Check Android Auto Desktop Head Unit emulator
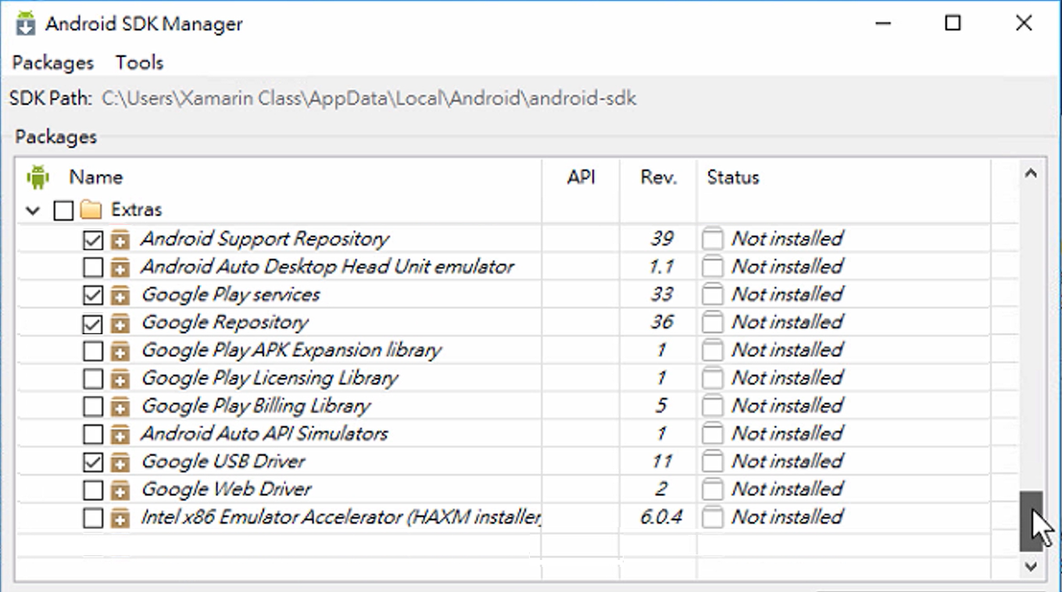The width and height of the screenshot is (1062, 592). coord(92,267)
